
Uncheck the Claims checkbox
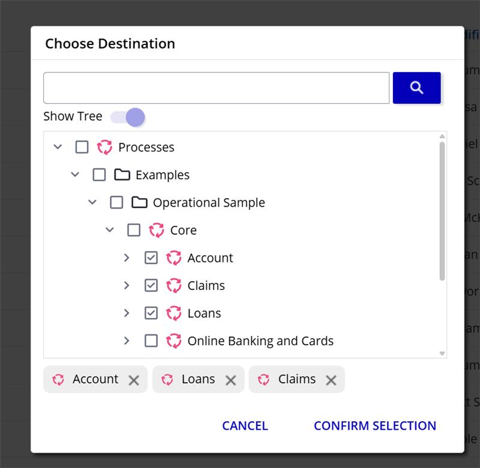(x=151, y=285)
